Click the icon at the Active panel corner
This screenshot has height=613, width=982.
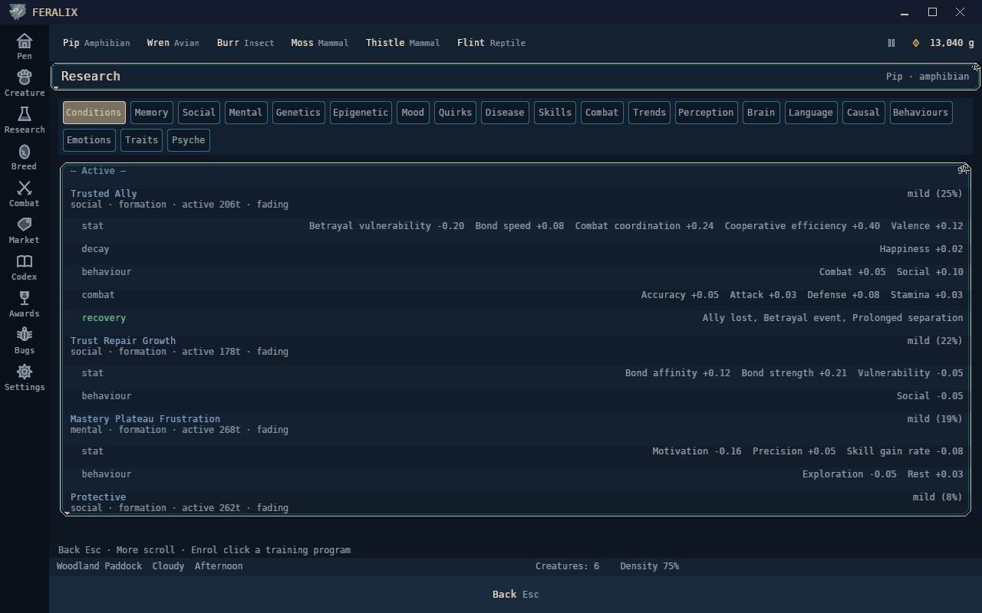pos(964,169)
